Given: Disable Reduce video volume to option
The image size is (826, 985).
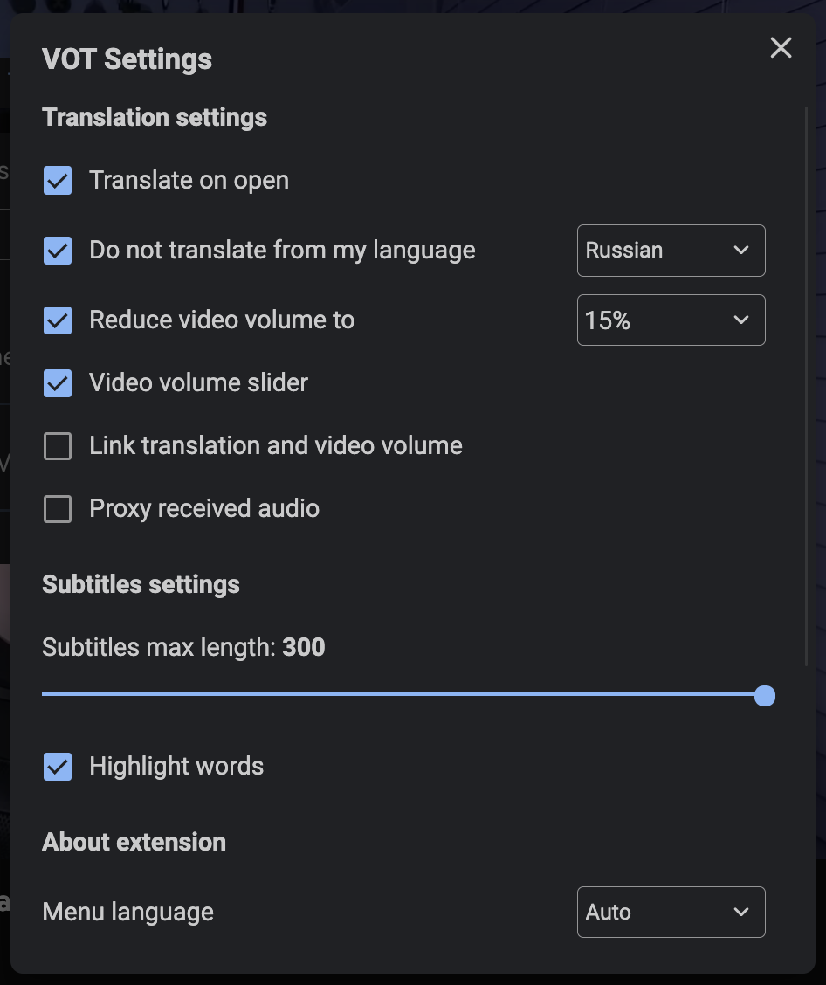Looking at the screenshot, I should tap(57, 320).
